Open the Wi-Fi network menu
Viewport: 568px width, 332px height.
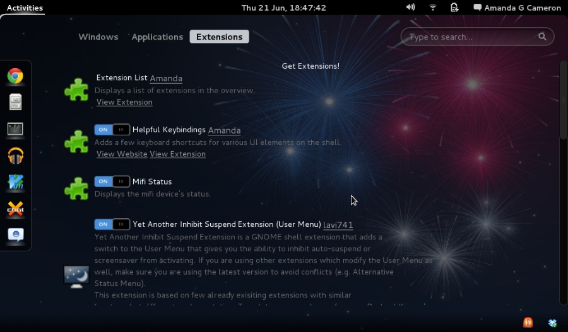pos(433,8)
